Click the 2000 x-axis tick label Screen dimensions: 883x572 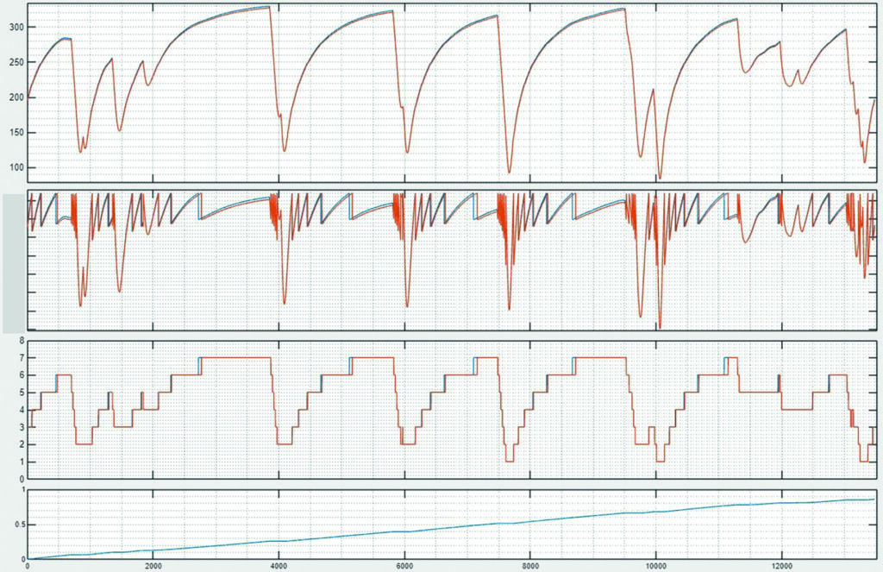coord(153,565)
